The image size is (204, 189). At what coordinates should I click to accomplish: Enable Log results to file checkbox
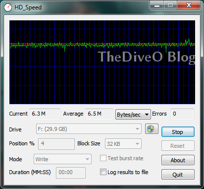pyautogui.click(x=103, y=172)
